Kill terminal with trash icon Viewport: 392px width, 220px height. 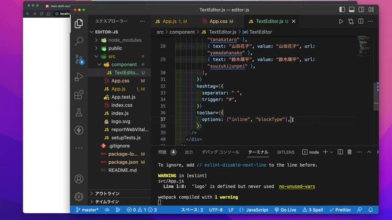pos(350,152)
